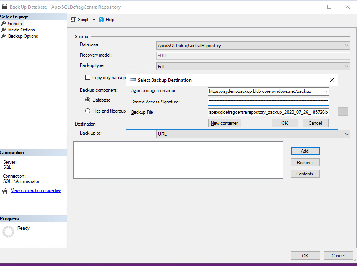Switch to the Backup Options page
This screenshot has height=266, width=357.
[23, 36]
